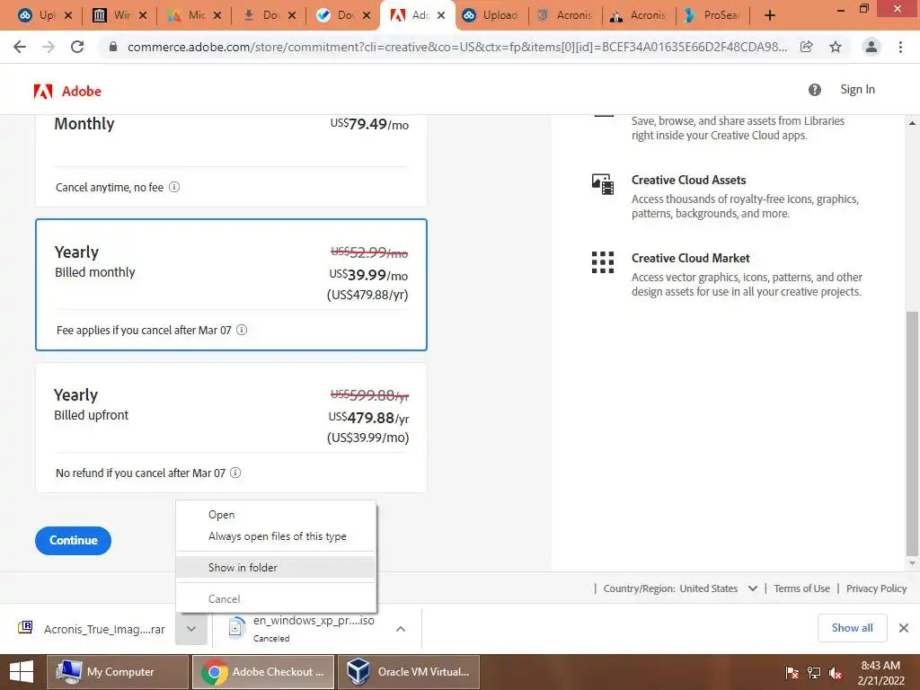Click the browser forward arrow
Viewport: 920px width, 690px height.
pyautogui.click(x=49, y=47)
